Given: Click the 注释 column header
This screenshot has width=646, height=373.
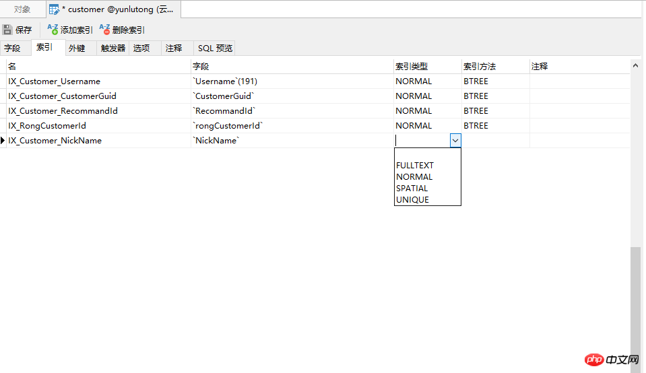Looking at the screenshot, I should point(579,66).
